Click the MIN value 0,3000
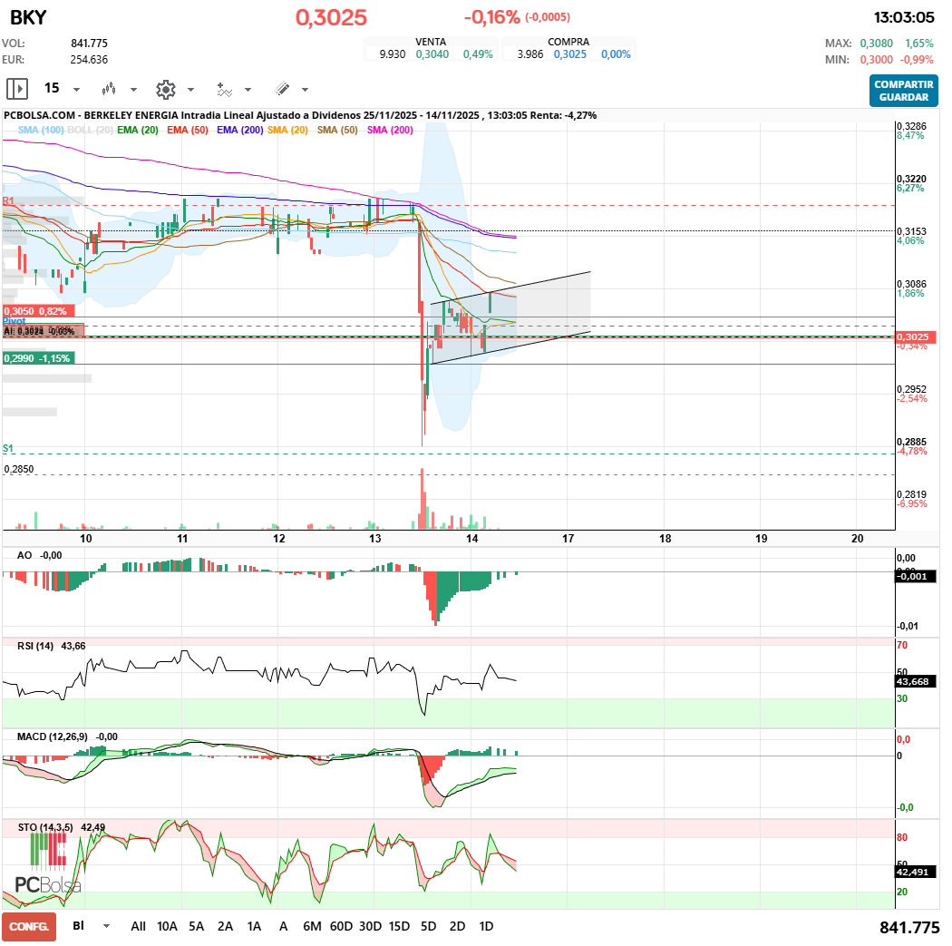The image size is (952, 946). [876, 60]
